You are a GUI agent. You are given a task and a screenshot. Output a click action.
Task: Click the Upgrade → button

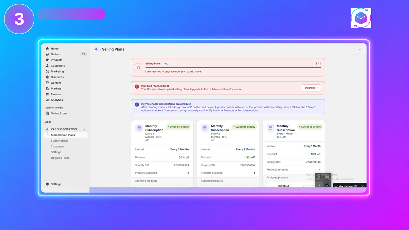(311, 88)
